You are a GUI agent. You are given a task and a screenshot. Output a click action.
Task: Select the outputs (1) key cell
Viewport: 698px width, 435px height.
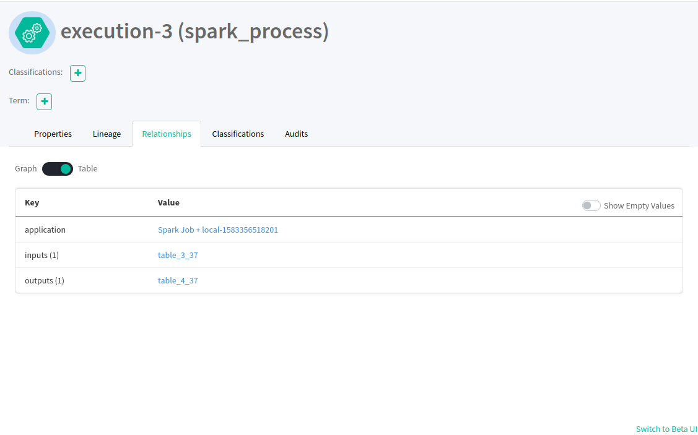45,281
